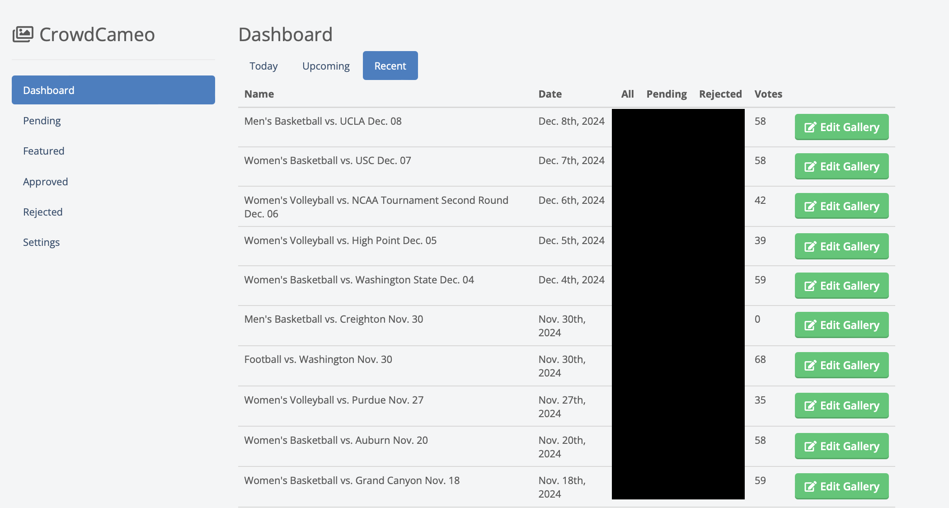Switch to the Today tab
The image size is (949, 508).
click(x=263, y=66)
